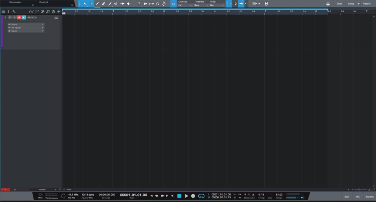This screenshot has width=376, height=202.
Task: Click the global Mute M button
Action: click(5, 190)
